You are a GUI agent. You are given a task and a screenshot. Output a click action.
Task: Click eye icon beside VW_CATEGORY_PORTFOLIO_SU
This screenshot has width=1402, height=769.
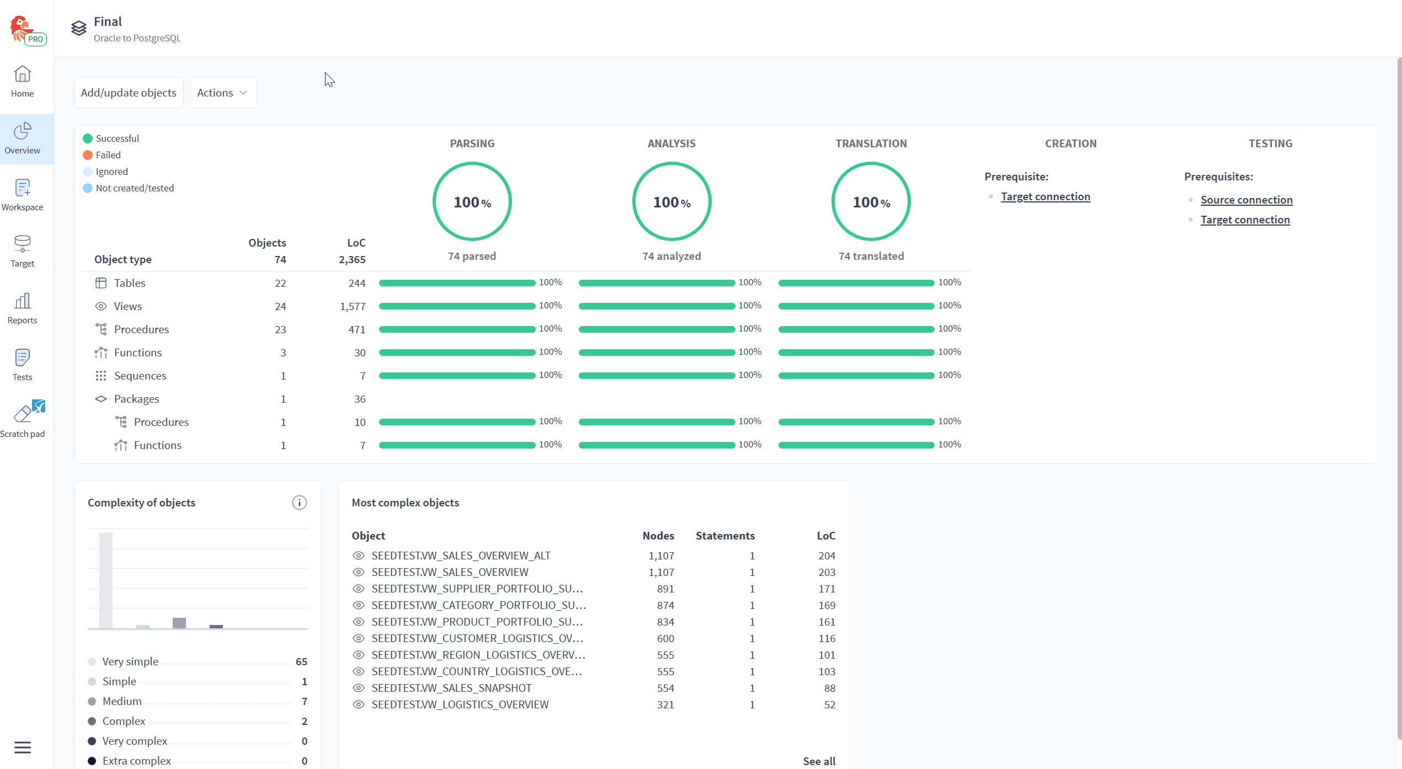click(x=359, y=605)
